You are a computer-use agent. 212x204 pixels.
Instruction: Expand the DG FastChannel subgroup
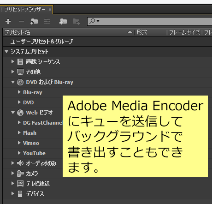click(19, 122)
